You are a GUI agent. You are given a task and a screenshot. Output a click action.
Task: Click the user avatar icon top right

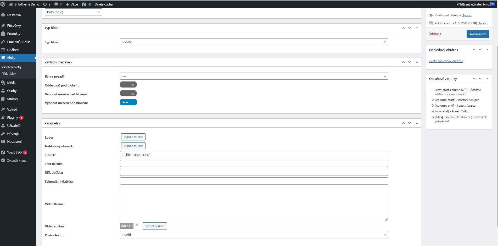(x=493, y=4)
